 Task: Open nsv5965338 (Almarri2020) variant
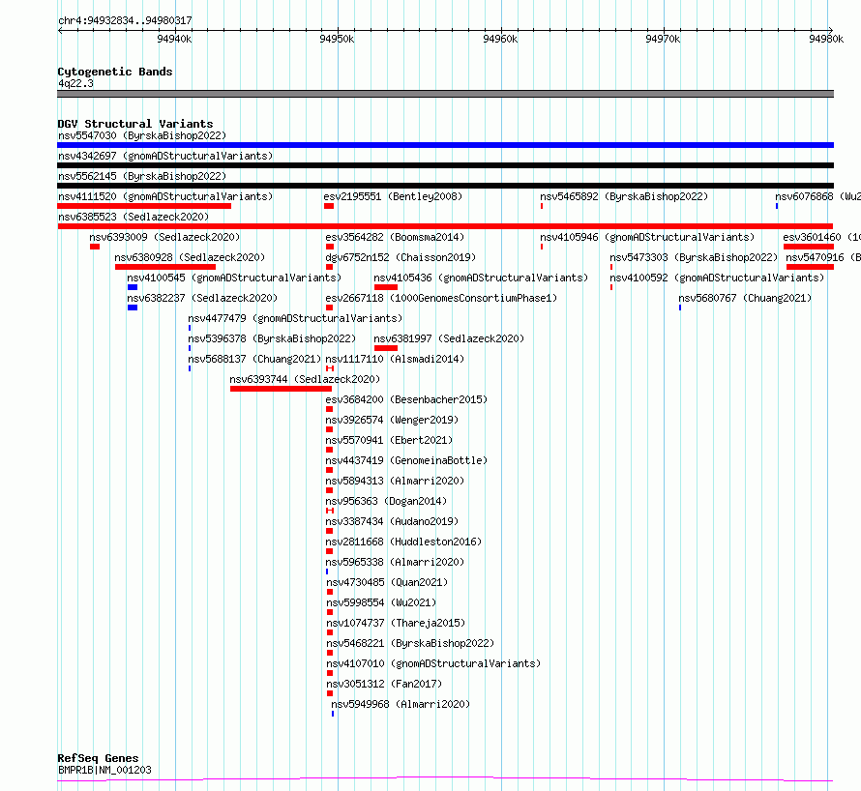[395, 562]
